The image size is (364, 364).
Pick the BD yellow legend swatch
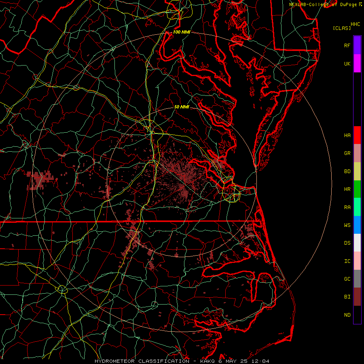click(357, 171)
